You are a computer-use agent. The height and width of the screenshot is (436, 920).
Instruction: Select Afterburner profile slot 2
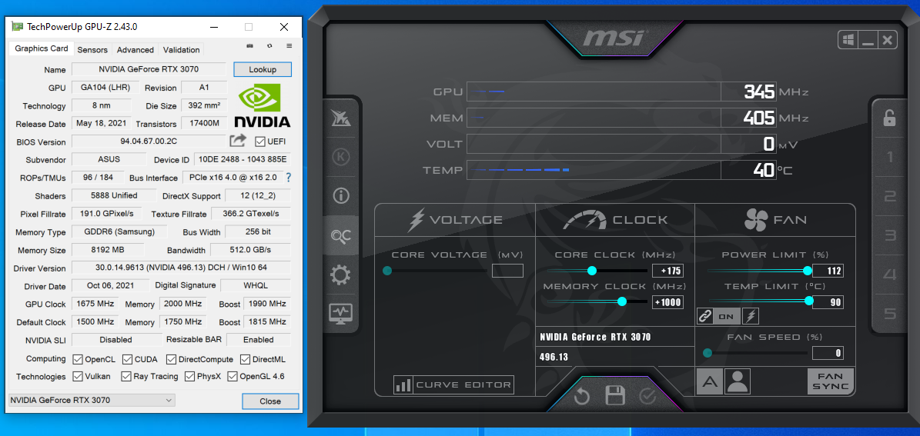889,196
